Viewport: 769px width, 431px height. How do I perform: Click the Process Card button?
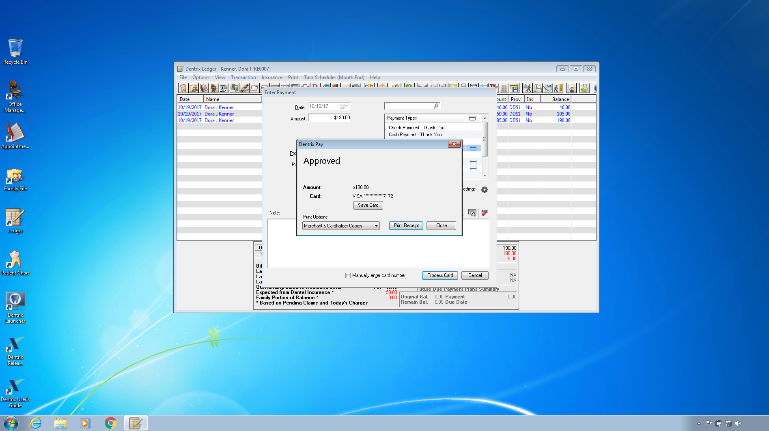(x=440, y=275)
